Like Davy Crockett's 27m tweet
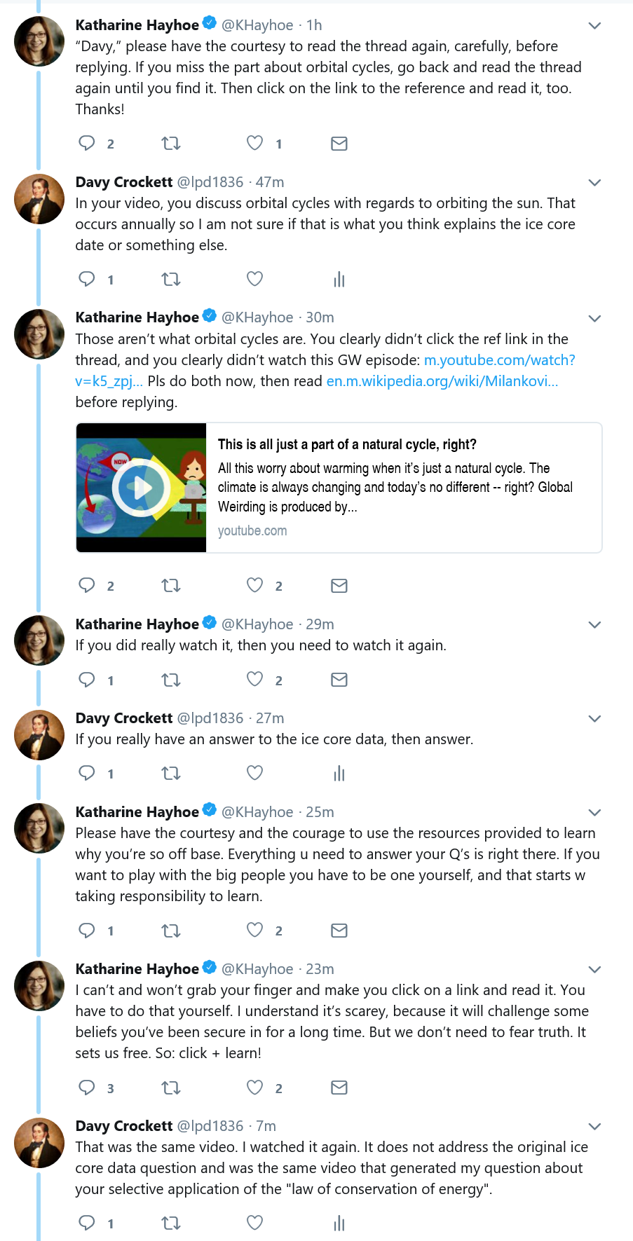 point(255,773)
